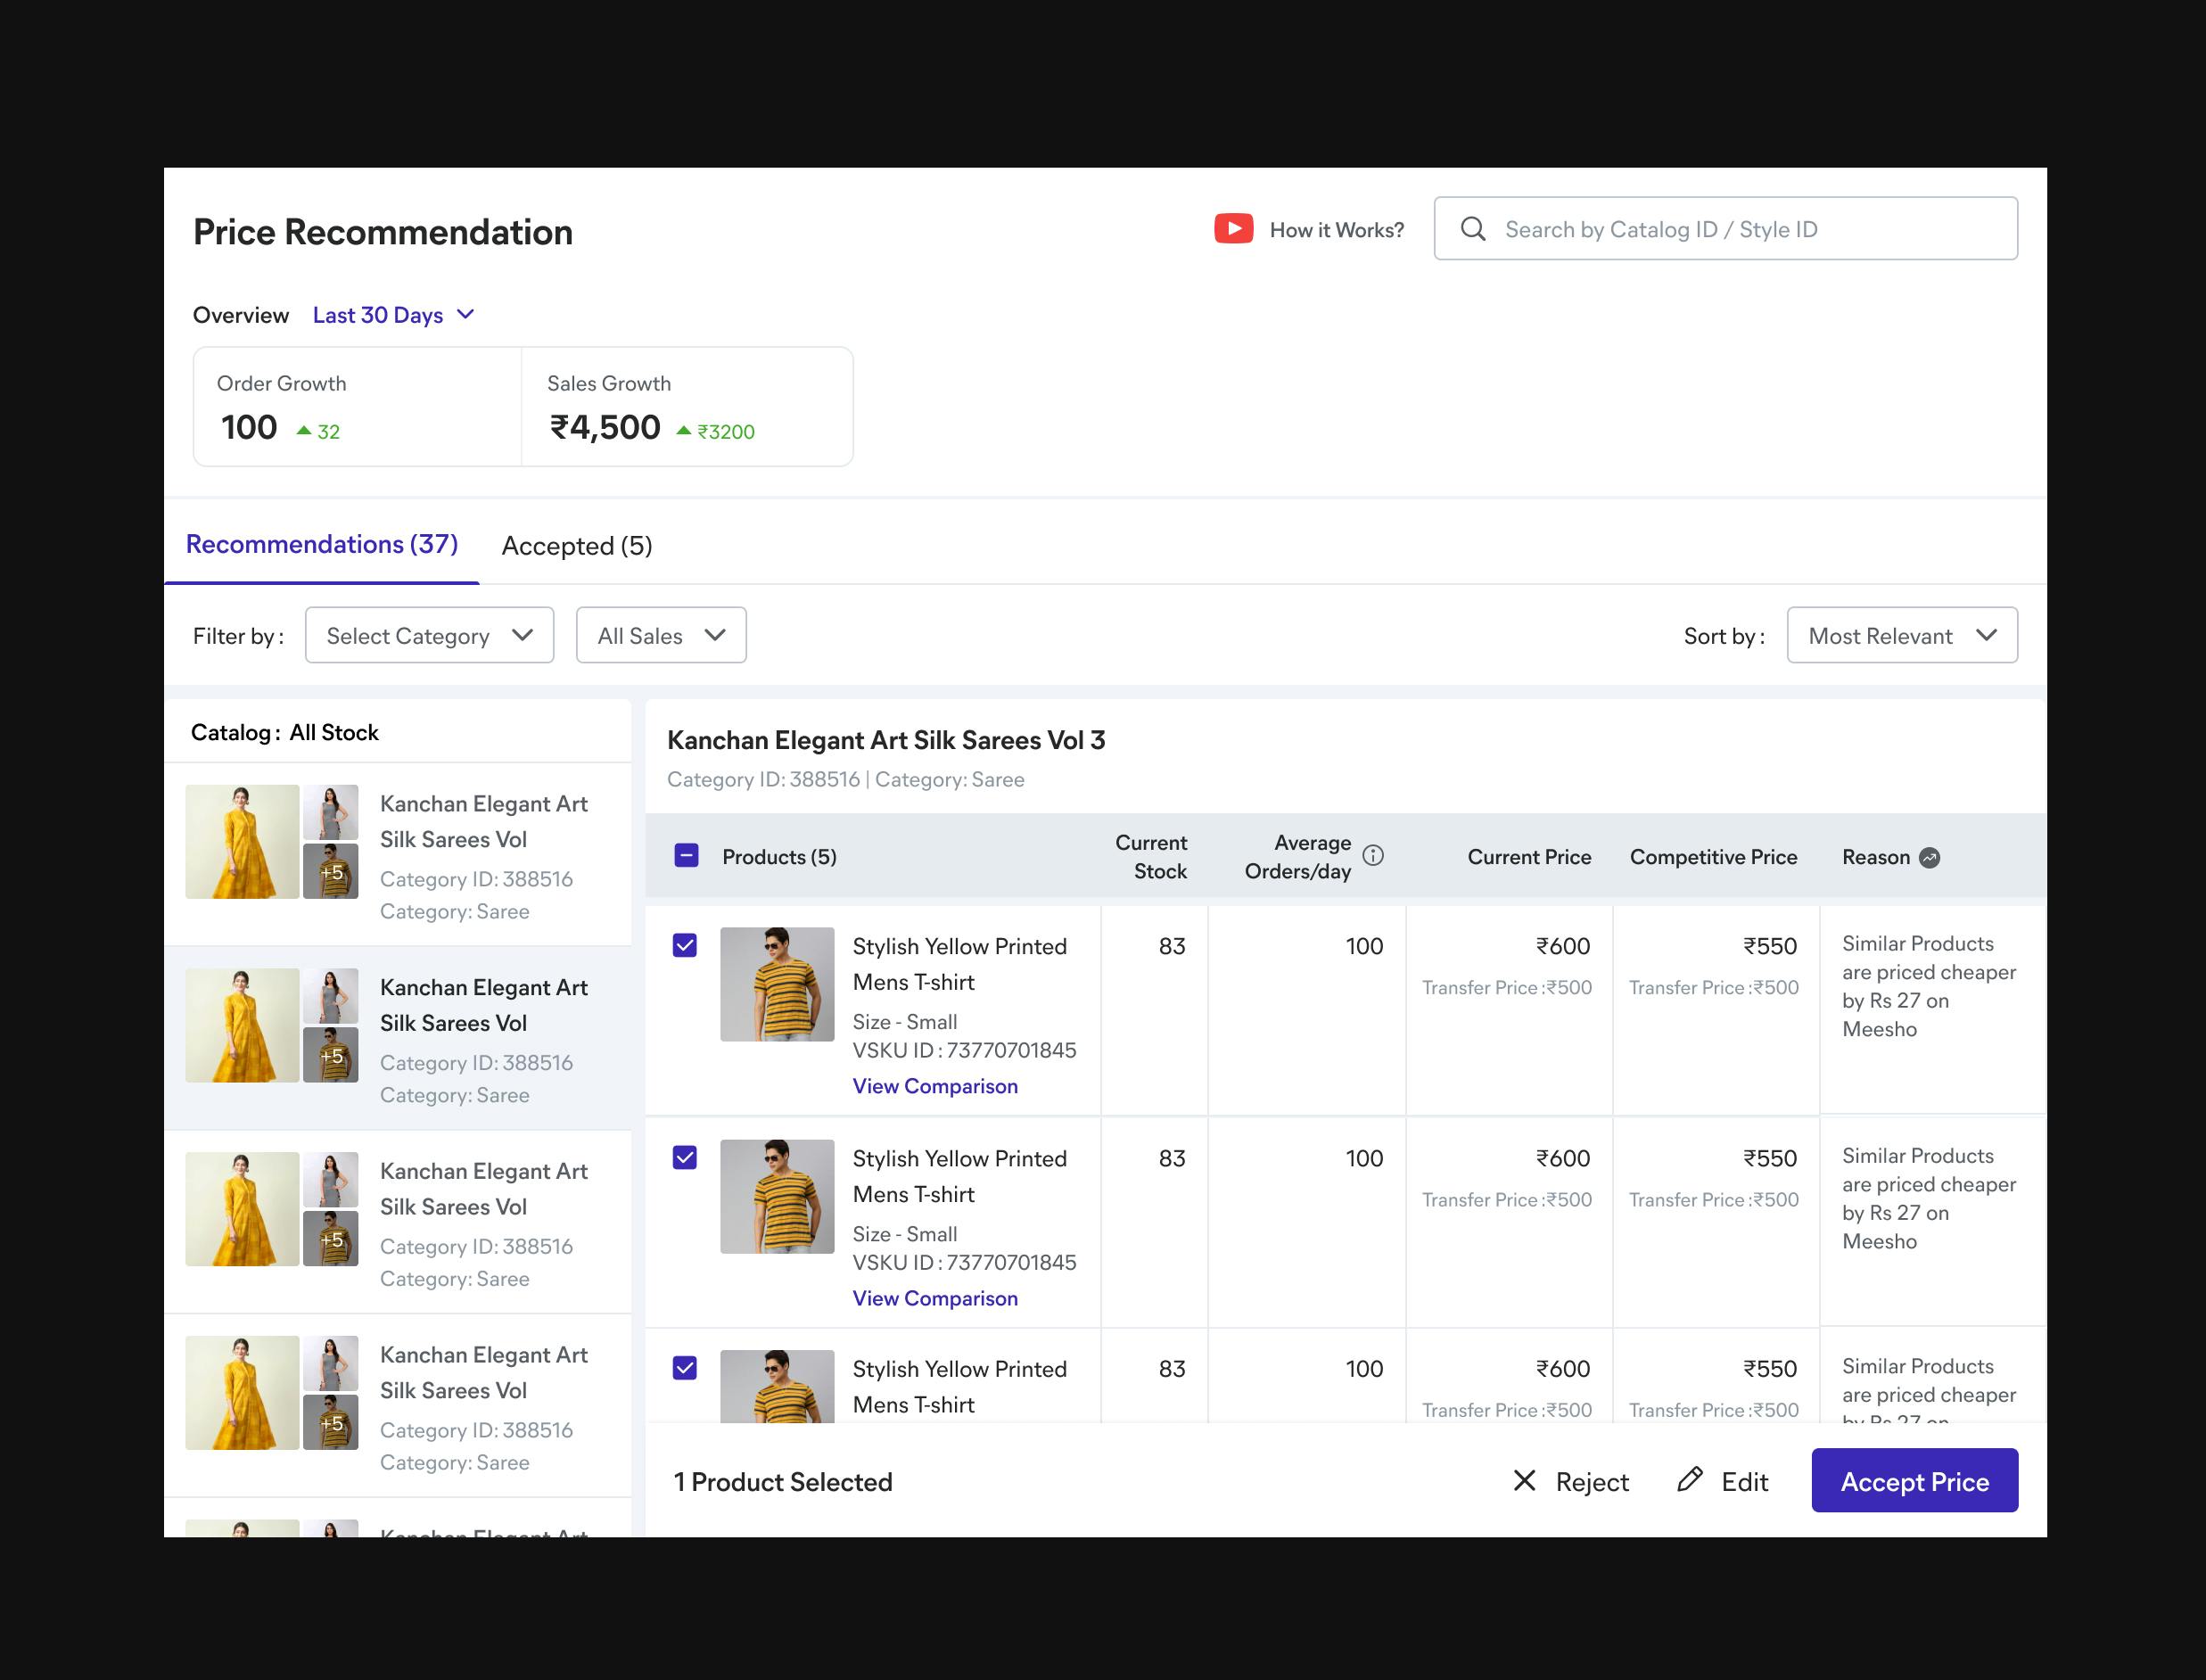Click the Reason trend icon

click(x=1930, y=858)
